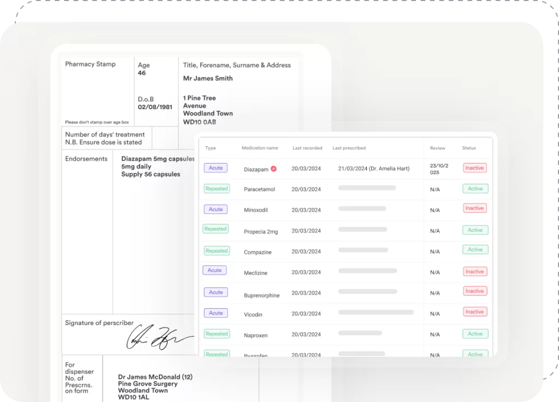The height and width of the screenshot is (402, 559).
Task: Click the red alert icon beside Diazapam
Action: pos(274,169)
